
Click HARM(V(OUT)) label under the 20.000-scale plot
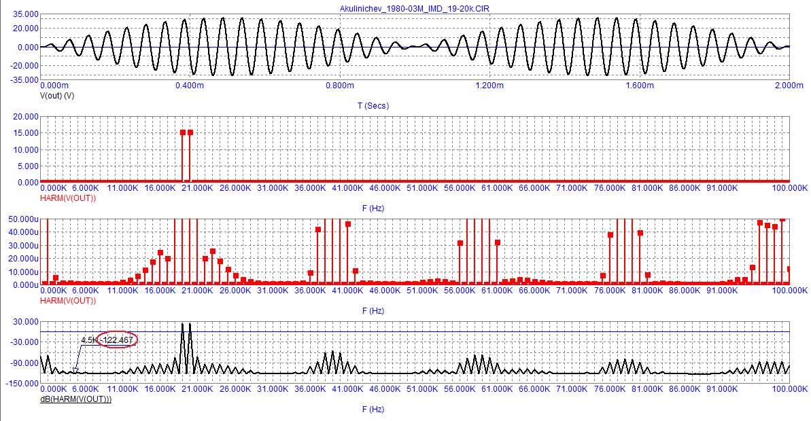pyautogui.click(x=68, y=198)
